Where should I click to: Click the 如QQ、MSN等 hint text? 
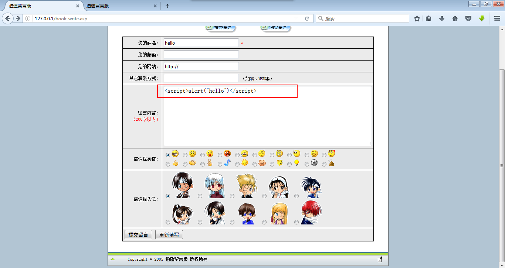(257, 79)
